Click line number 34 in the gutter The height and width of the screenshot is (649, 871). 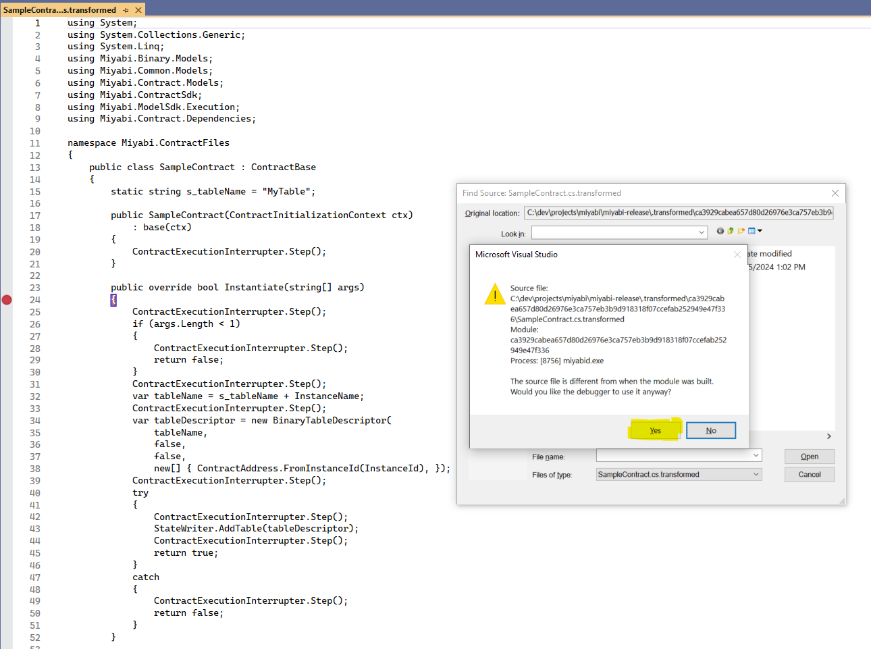coord(35,421)
